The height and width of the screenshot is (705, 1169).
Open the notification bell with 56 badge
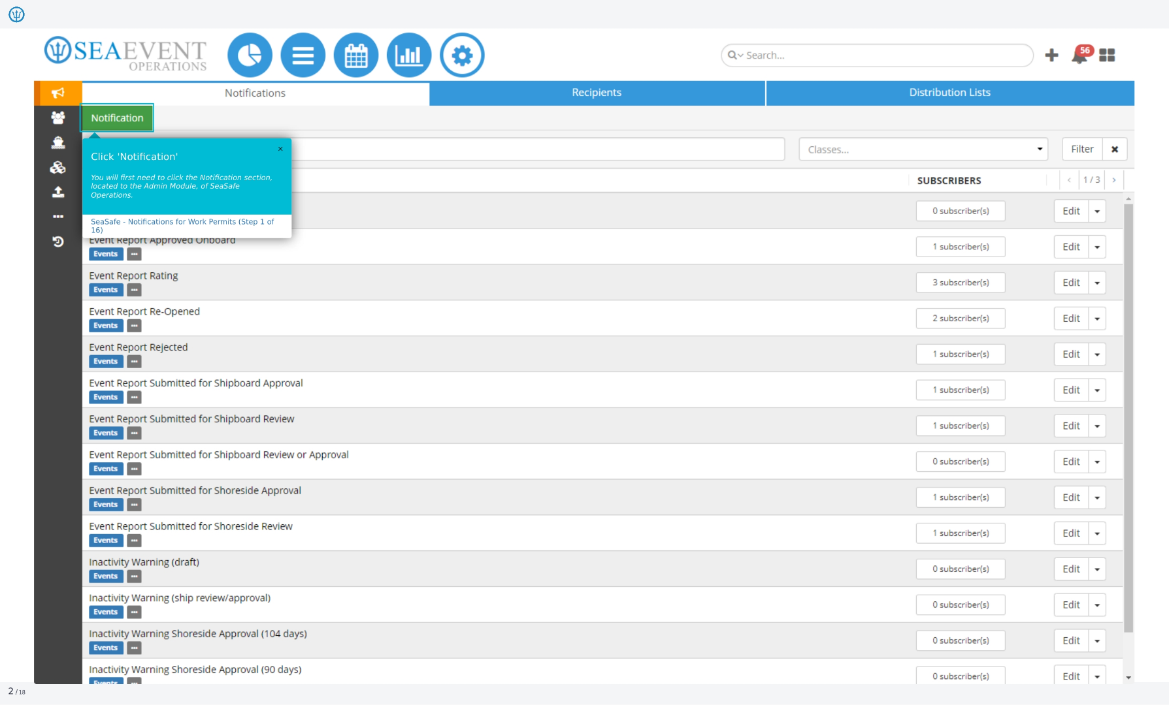(x=1081, y=55)
